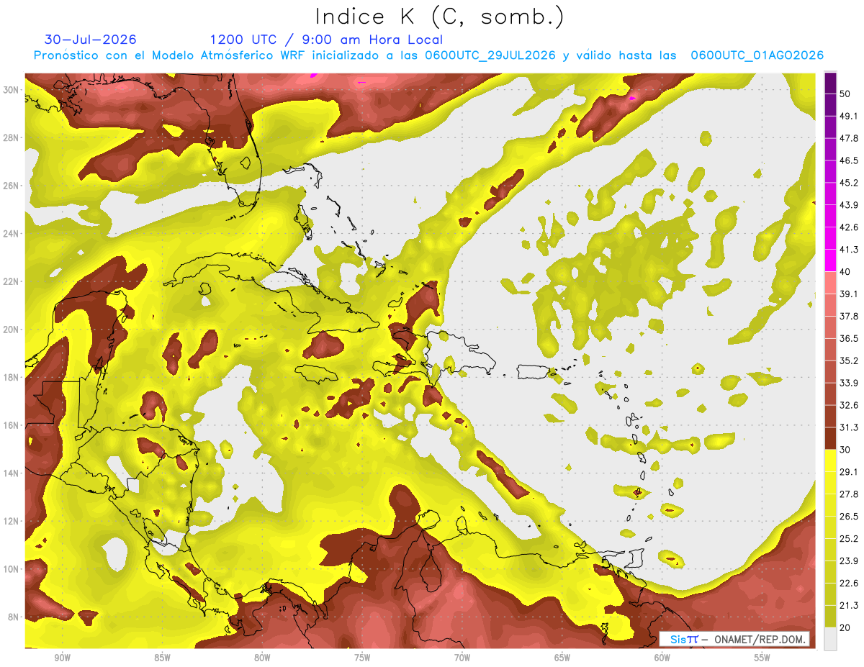This screenshot has height=667, width=864.
Task: Click the '80W' longitude label
Action: 262,658
